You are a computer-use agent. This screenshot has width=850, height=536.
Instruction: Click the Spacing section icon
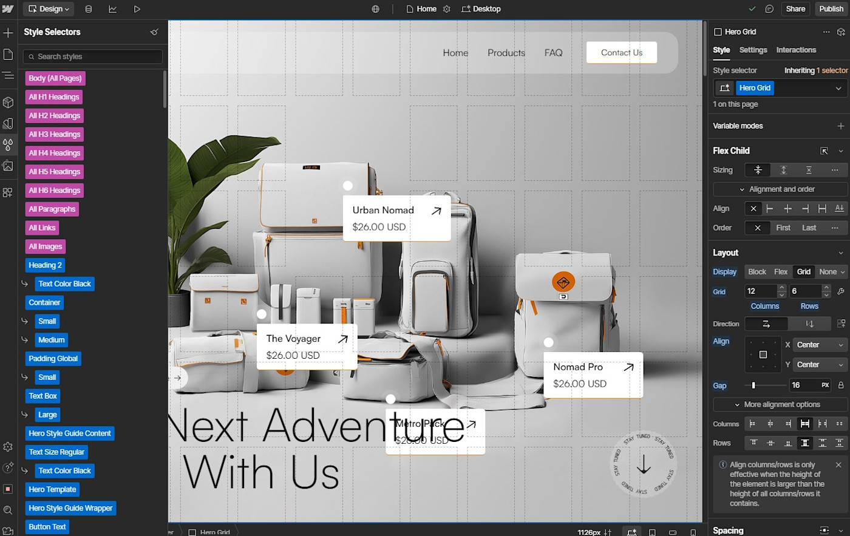coord(824,531)
